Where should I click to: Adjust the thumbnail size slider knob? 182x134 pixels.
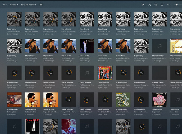(177, 5)
